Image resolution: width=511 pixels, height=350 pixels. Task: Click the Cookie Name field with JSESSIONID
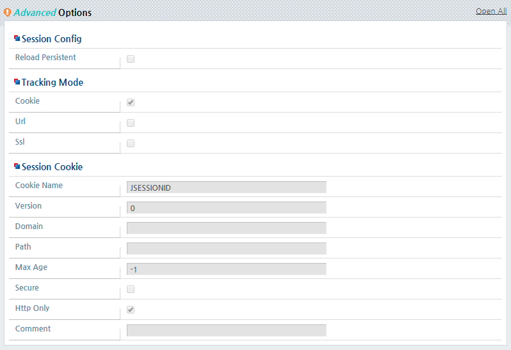tap(227, 187)
